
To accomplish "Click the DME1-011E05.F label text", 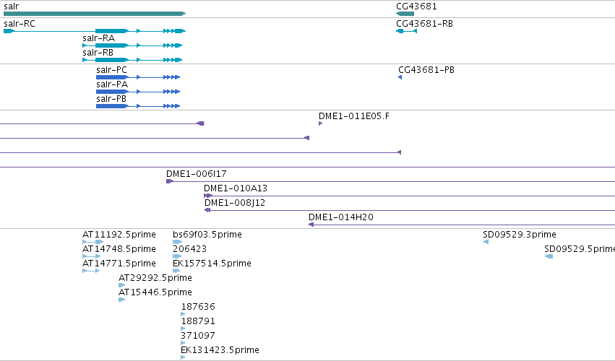I will [354, 116].
